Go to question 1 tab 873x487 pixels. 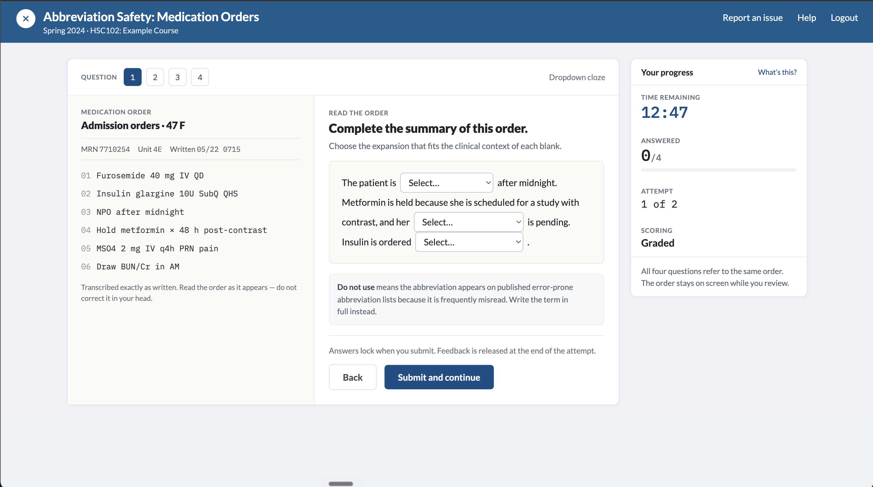tap(132, 77)
